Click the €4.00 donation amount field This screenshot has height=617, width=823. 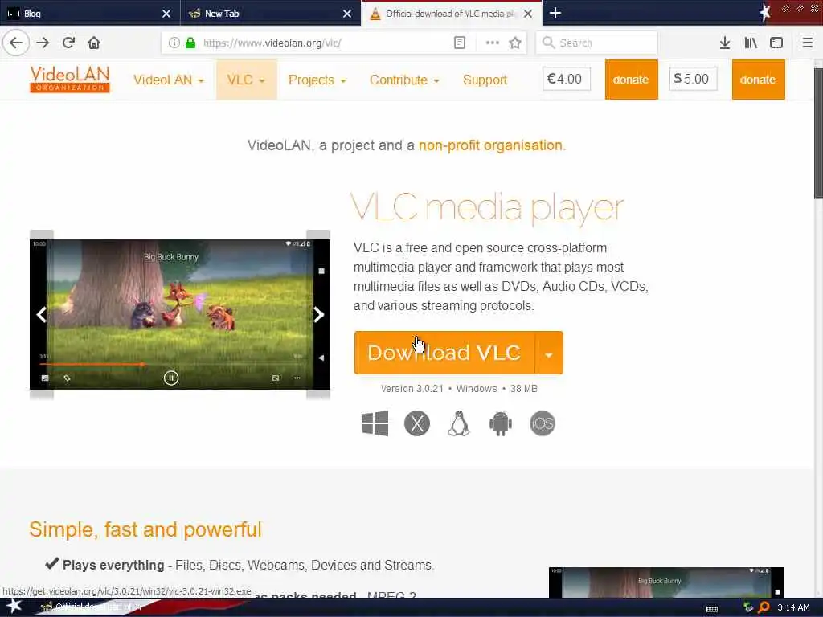[x=567, y=79]
